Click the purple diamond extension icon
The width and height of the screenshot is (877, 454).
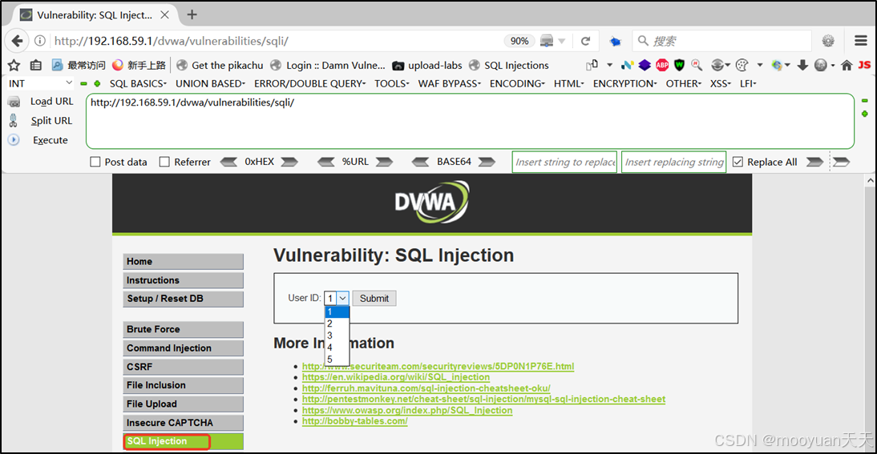pos(645,66)
